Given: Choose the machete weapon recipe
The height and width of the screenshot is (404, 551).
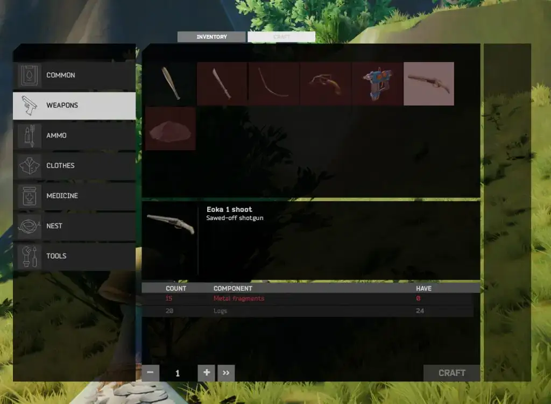Looking at the screenshot, I should pos(222,83).
